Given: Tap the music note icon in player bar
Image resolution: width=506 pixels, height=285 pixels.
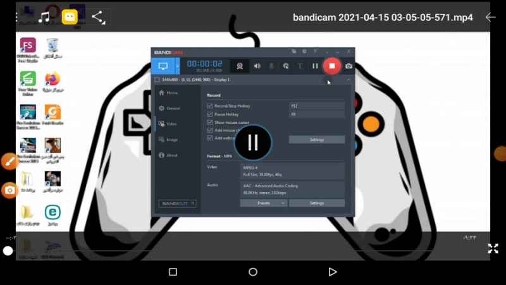Looking at the screenshot, I should (x=44, y=17).
